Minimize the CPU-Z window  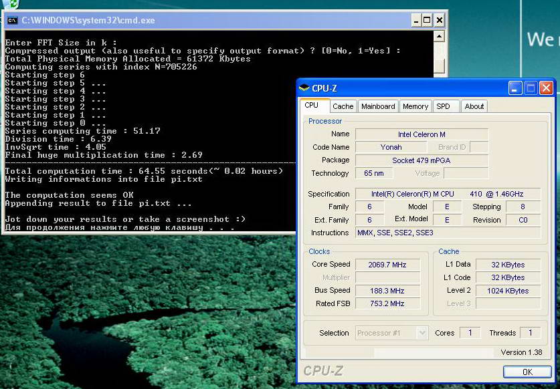click(515, 88)
